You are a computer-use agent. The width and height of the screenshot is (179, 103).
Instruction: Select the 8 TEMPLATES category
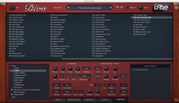point(19,85)
